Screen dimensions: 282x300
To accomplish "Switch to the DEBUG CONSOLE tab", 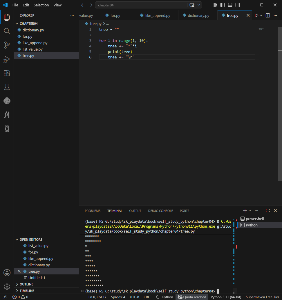I will click(x=160, y=211).
